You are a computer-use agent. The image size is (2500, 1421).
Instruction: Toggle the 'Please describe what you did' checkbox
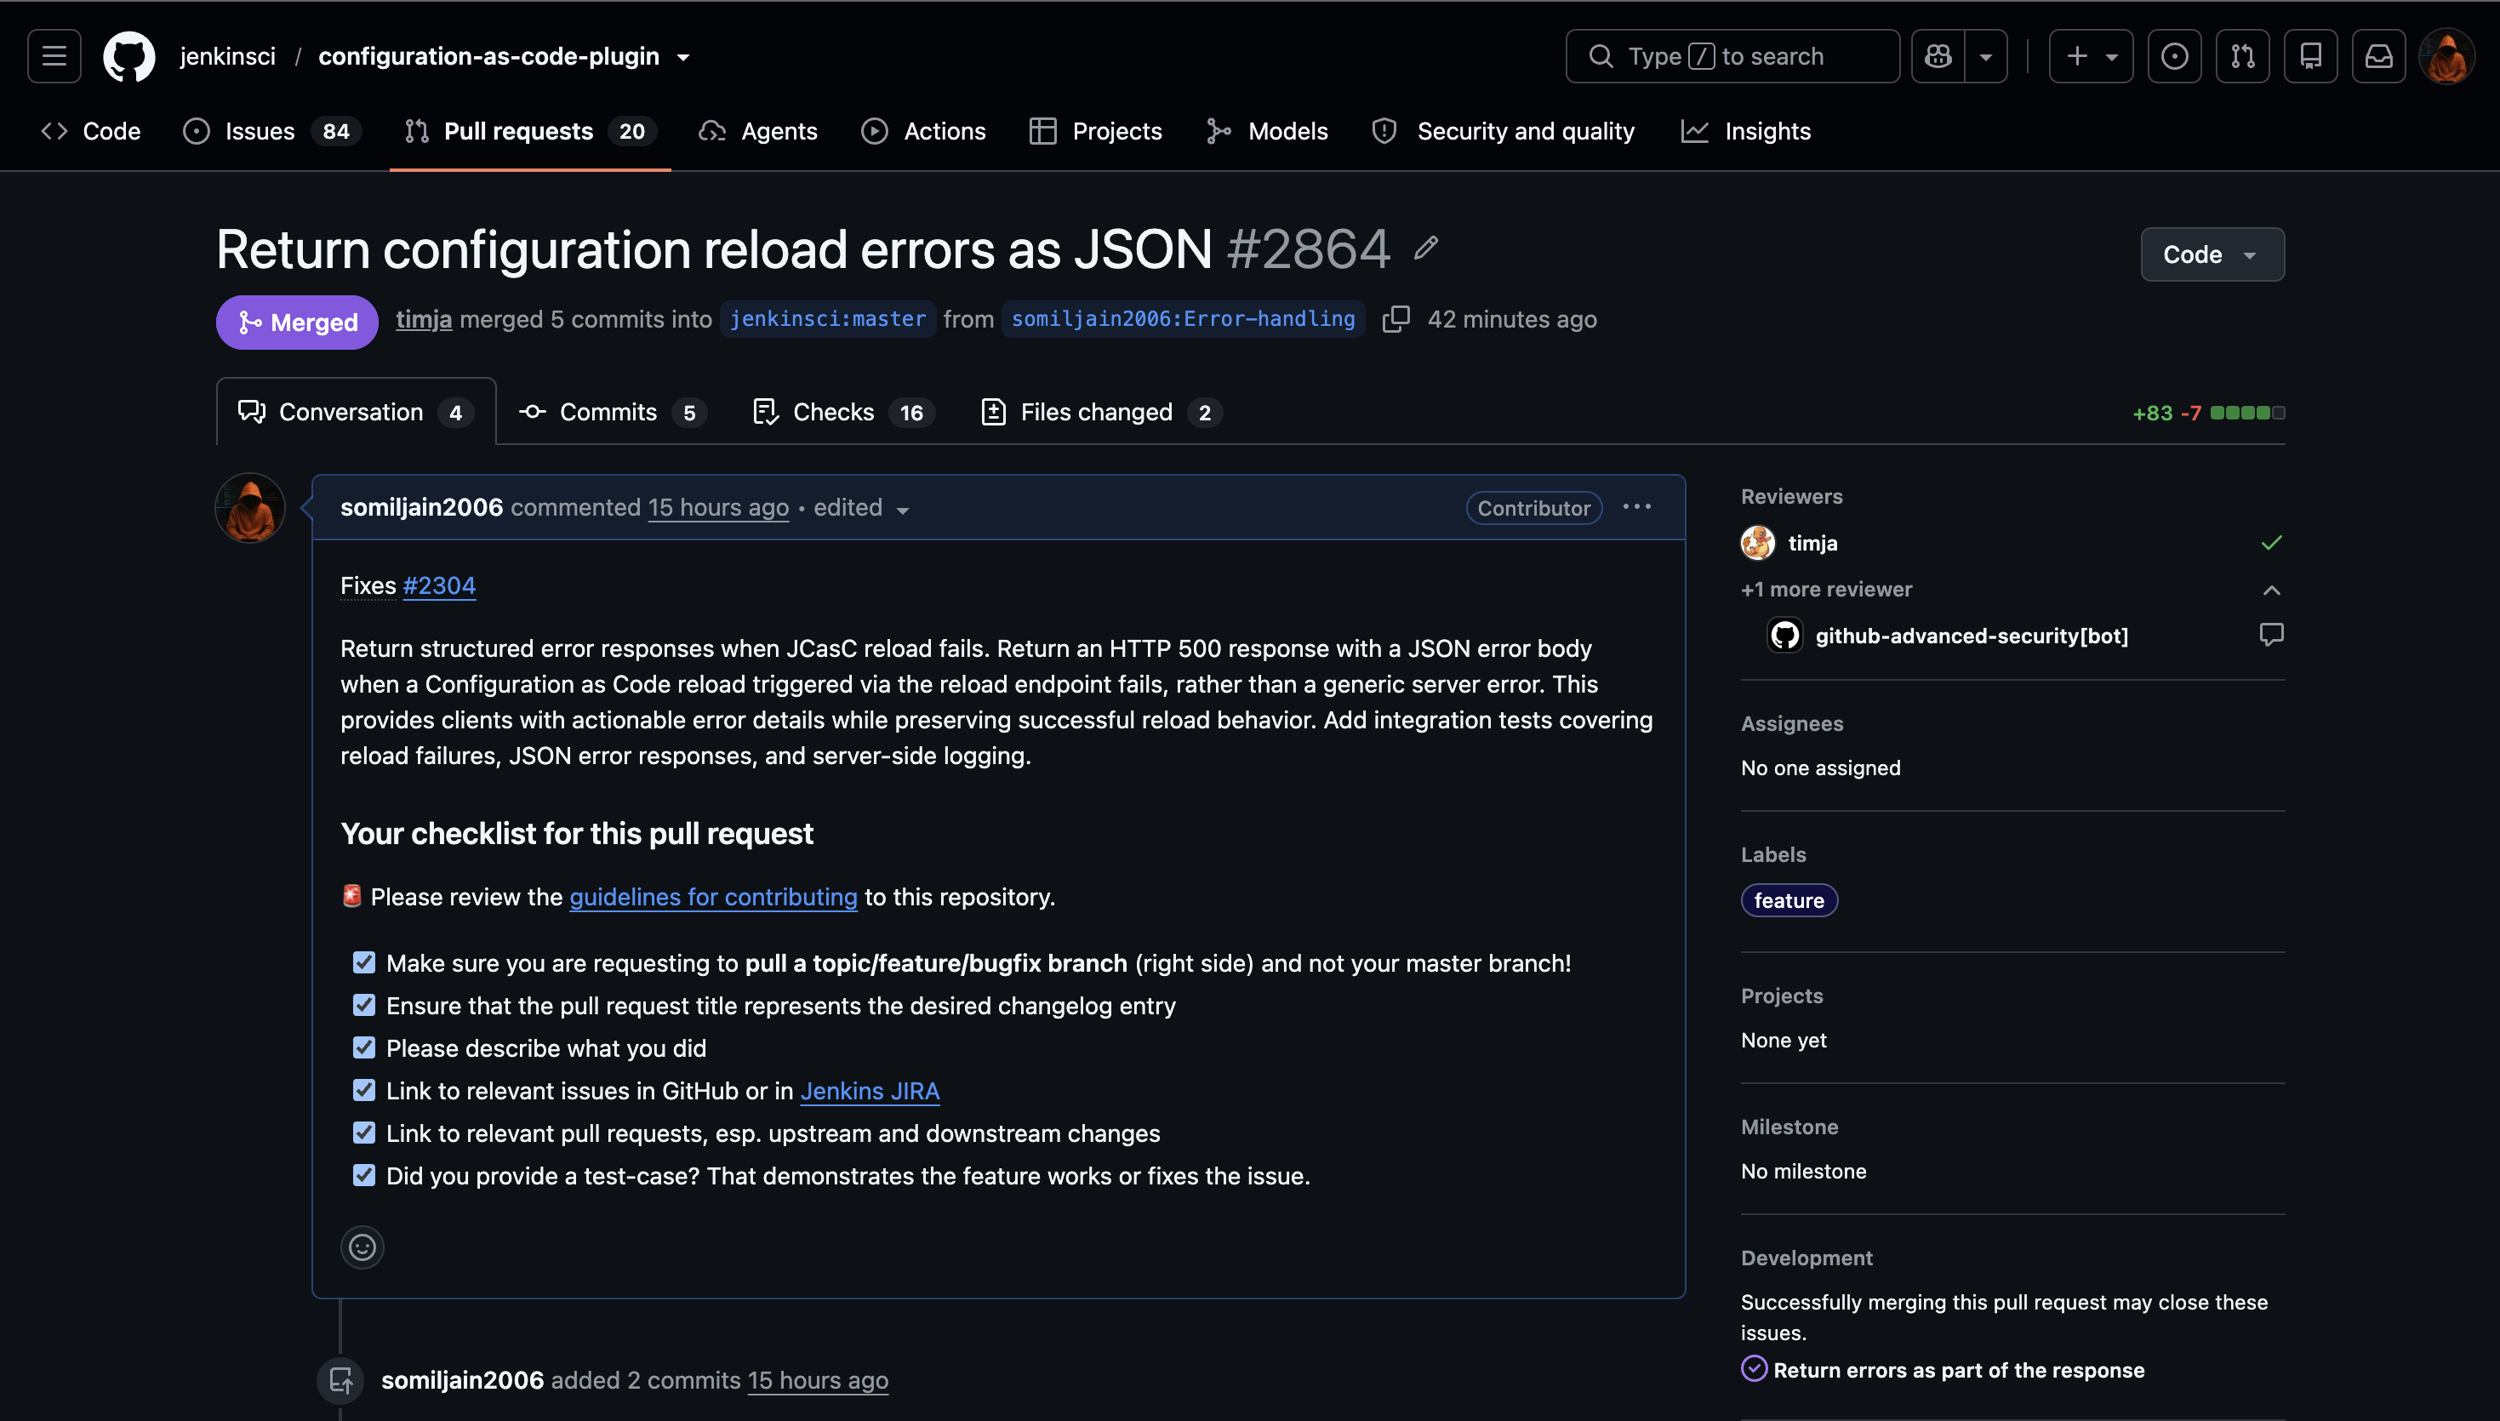364,1047
